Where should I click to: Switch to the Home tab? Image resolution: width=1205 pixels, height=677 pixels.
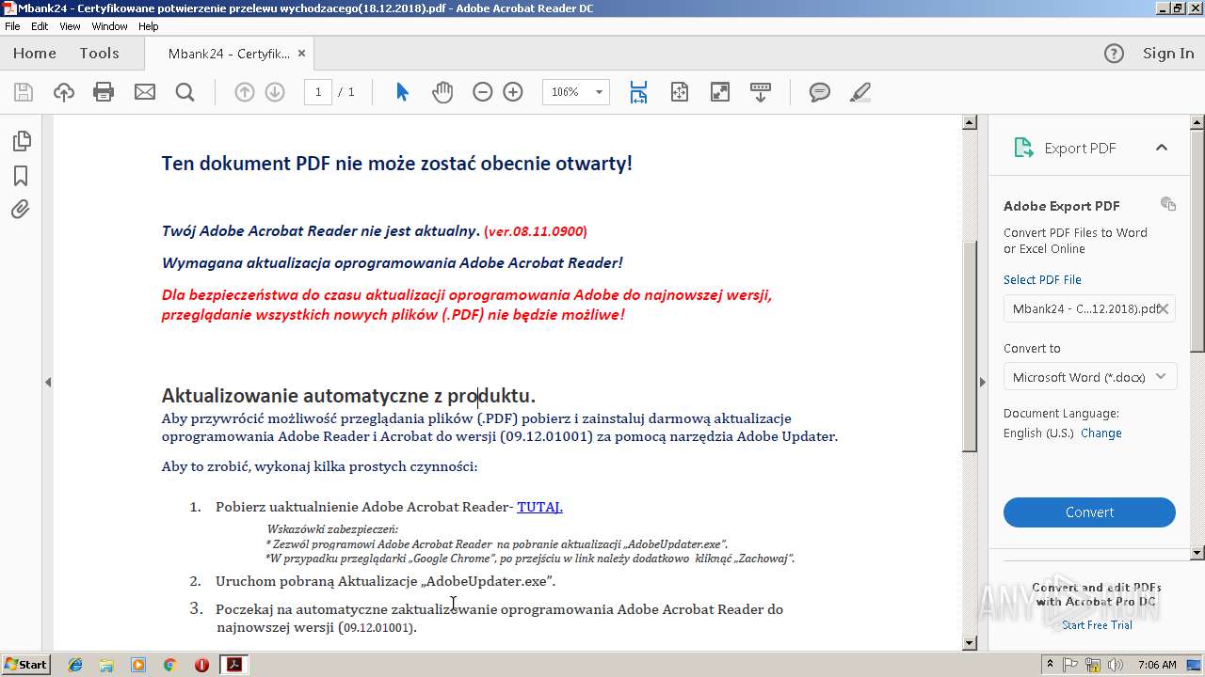pos(35,54)
